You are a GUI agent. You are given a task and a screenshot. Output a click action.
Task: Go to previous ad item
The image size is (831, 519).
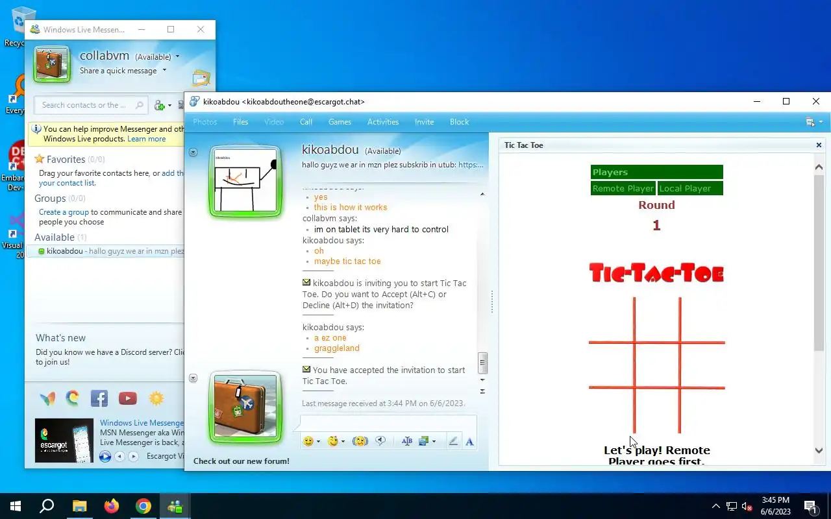[119, 457]
